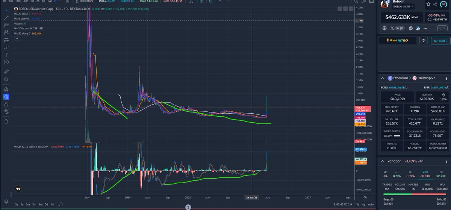Open the token website globe icon

tap(384, 28)
